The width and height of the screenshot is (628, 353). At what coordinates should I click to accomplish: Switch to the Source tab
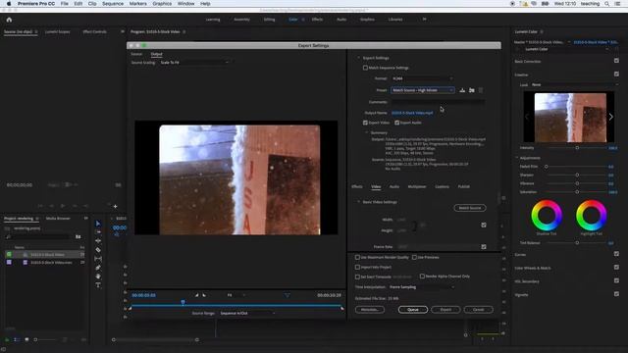tap(136, 54)
